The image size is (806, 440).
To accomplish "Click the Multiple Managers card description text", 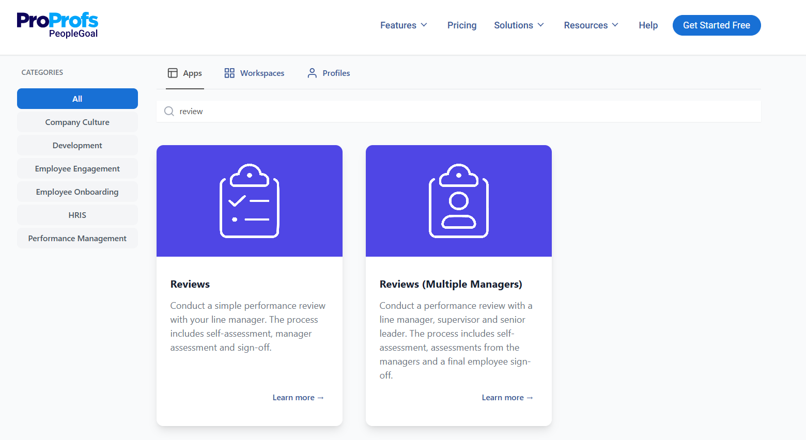I will (x=457, y=340).
